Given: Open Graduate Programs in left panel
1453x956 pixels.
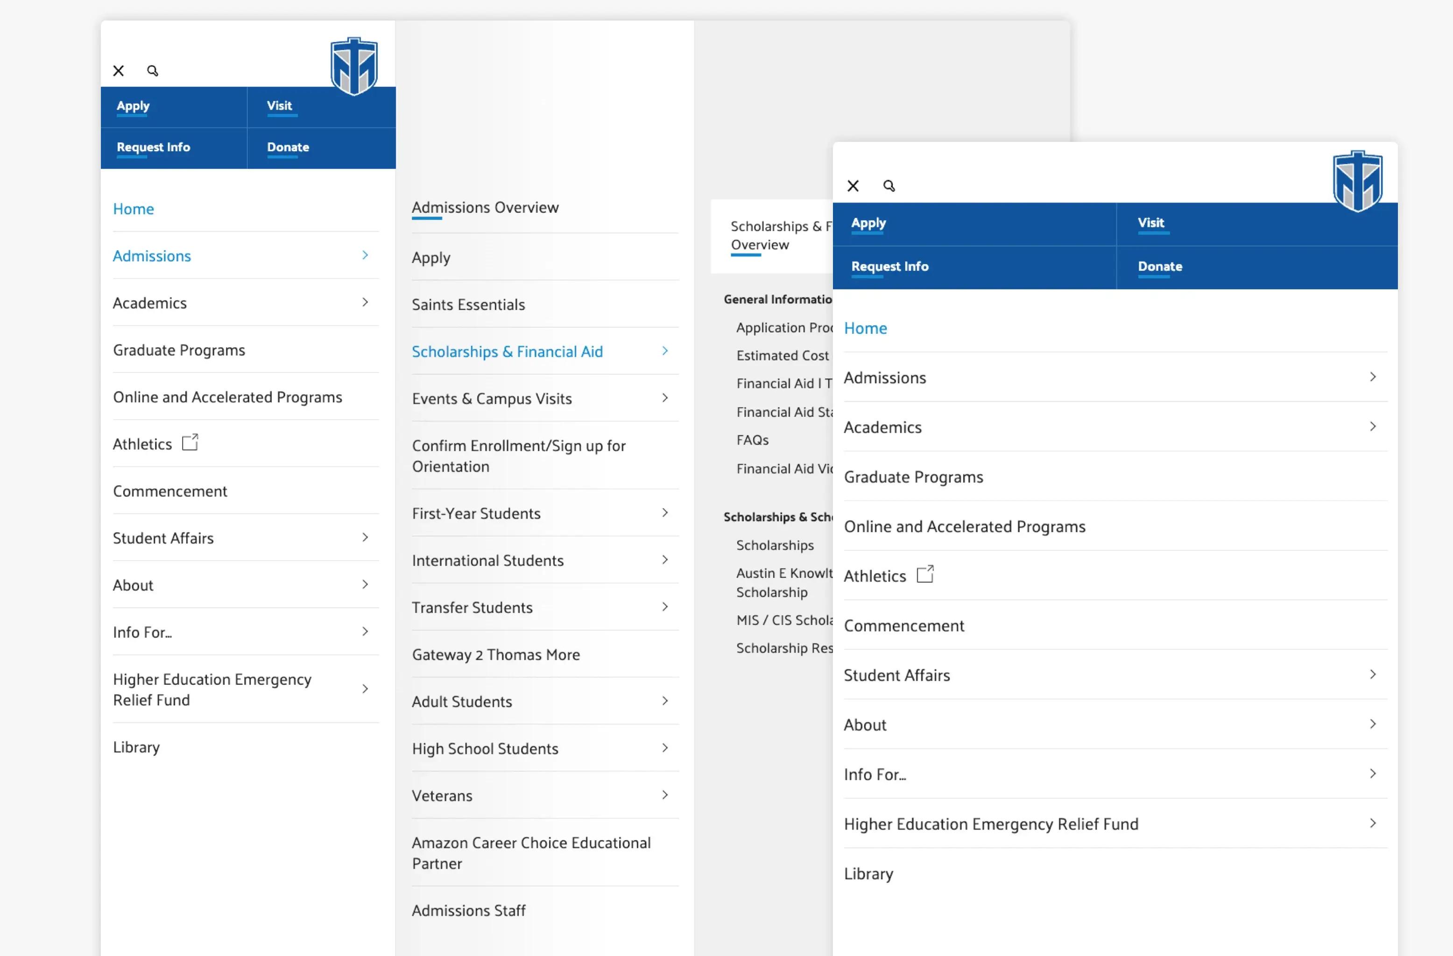Looking at the screenshot, I should (179, 350).
